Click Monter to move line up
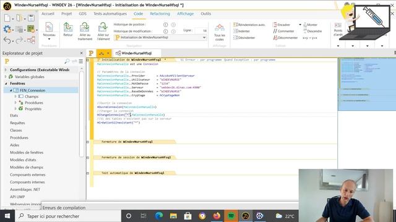This screenshot has width=396, height=222. 310,25
